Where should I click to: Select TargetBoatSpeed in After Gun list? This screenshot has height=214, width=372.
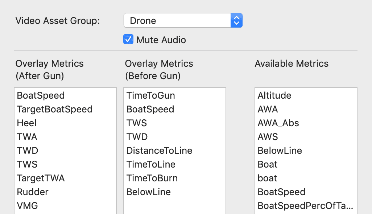click(x=65, y=109)
